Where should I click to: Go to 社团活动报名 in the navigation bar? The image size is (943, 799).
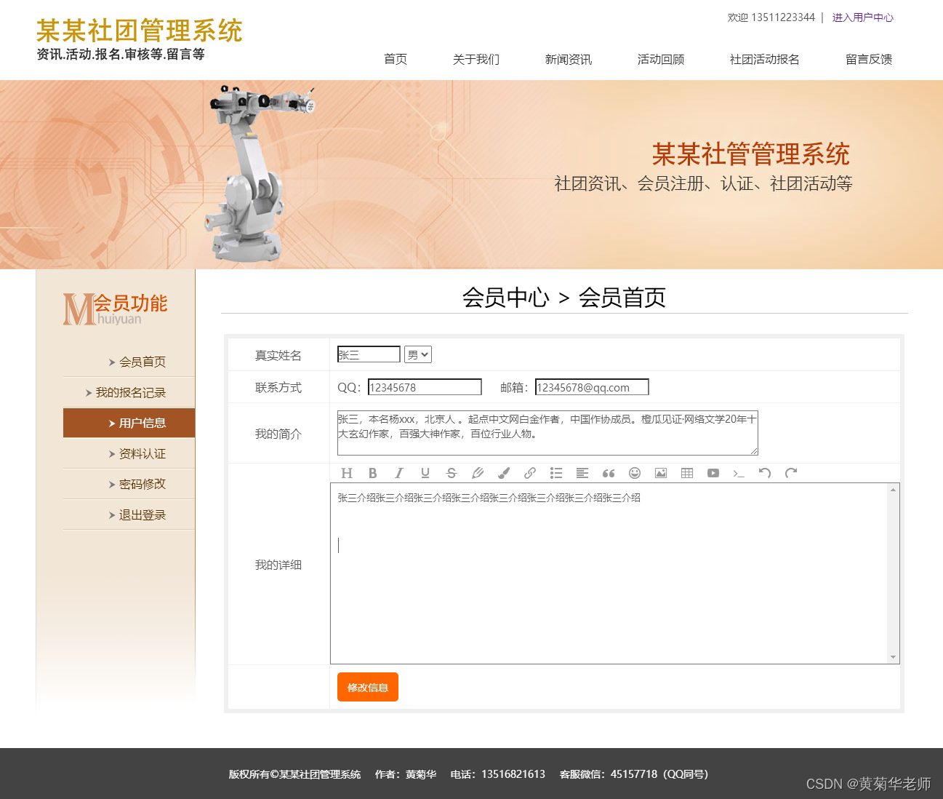pyautogui.click(x=764, y=60)
